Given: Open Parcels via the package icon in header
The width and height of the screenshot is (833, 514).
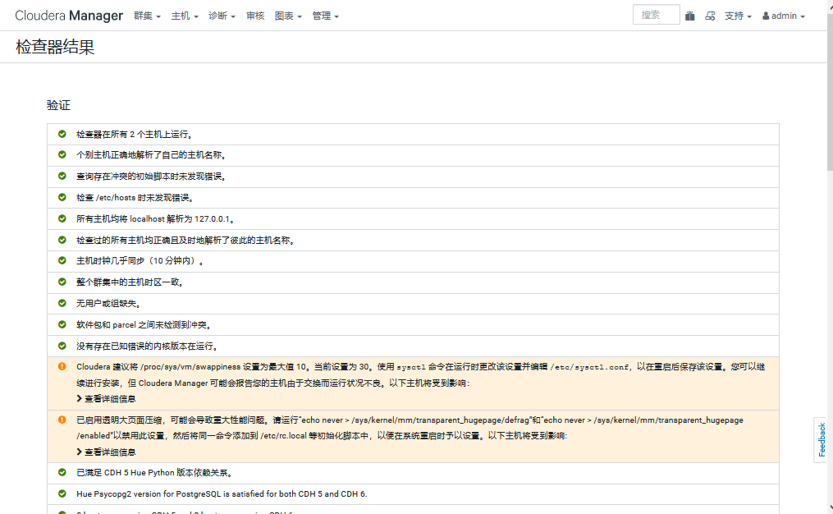Looking at the screenshot, I should tap(689, 16).
